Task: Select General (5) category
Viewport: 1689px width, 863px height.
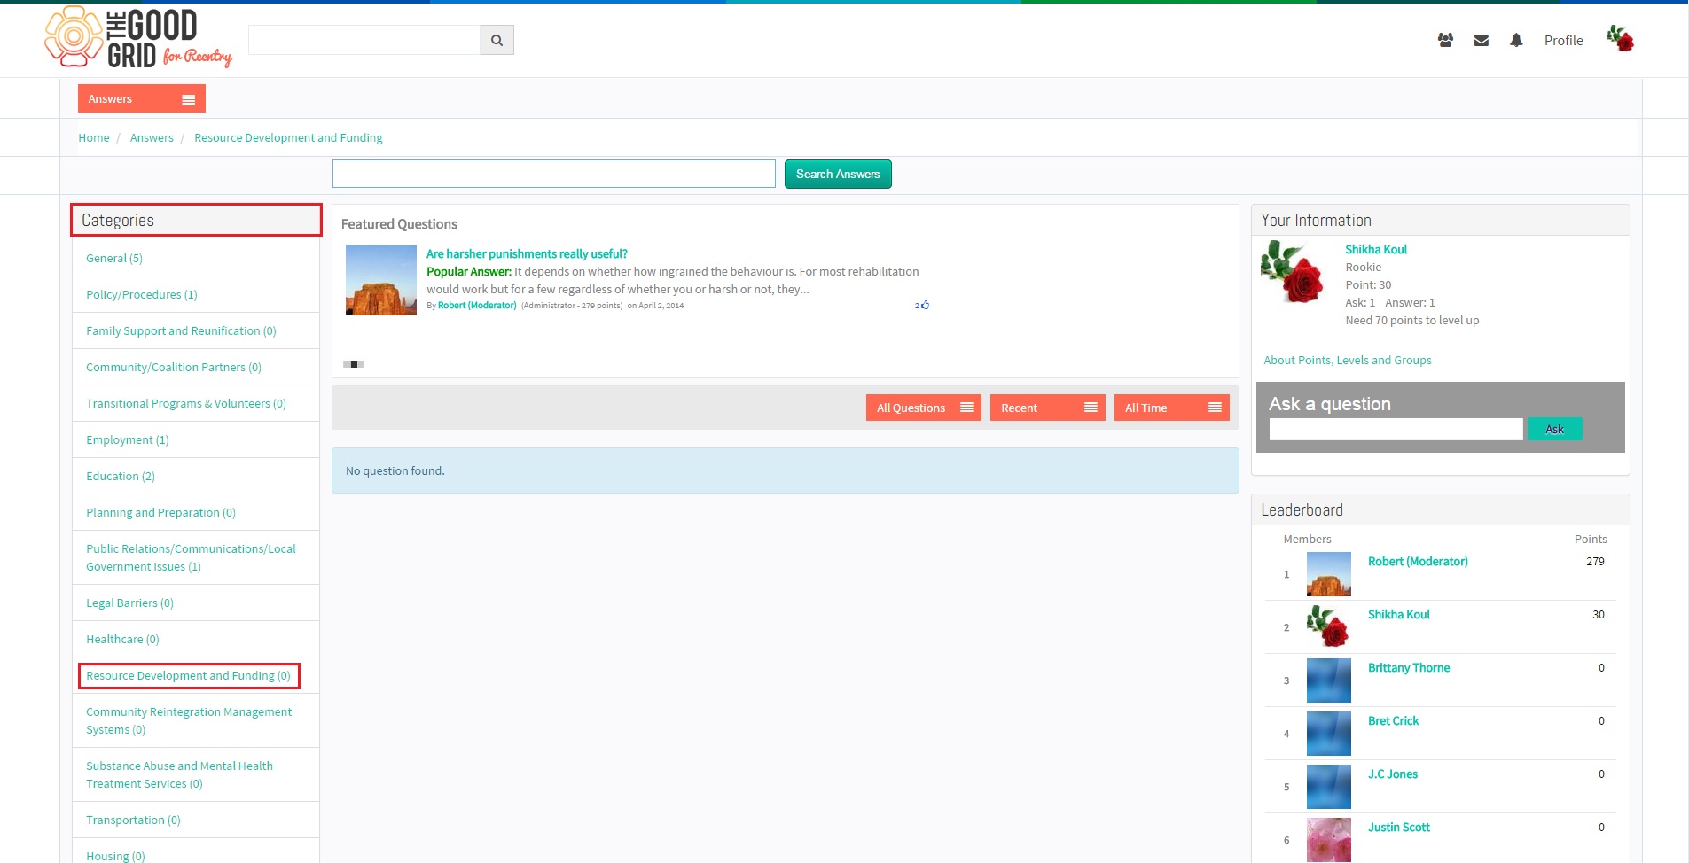Action: [114, 258]
